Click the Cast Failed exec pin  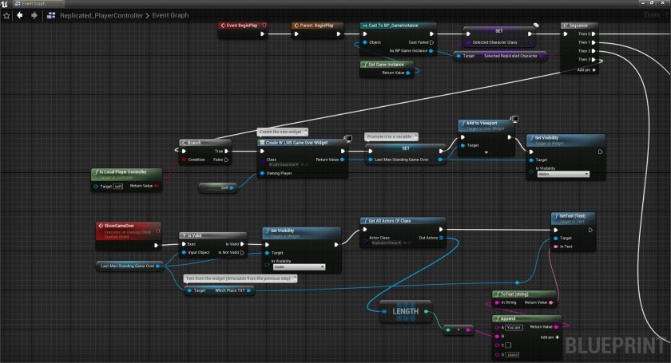click(x=432, y=41)
